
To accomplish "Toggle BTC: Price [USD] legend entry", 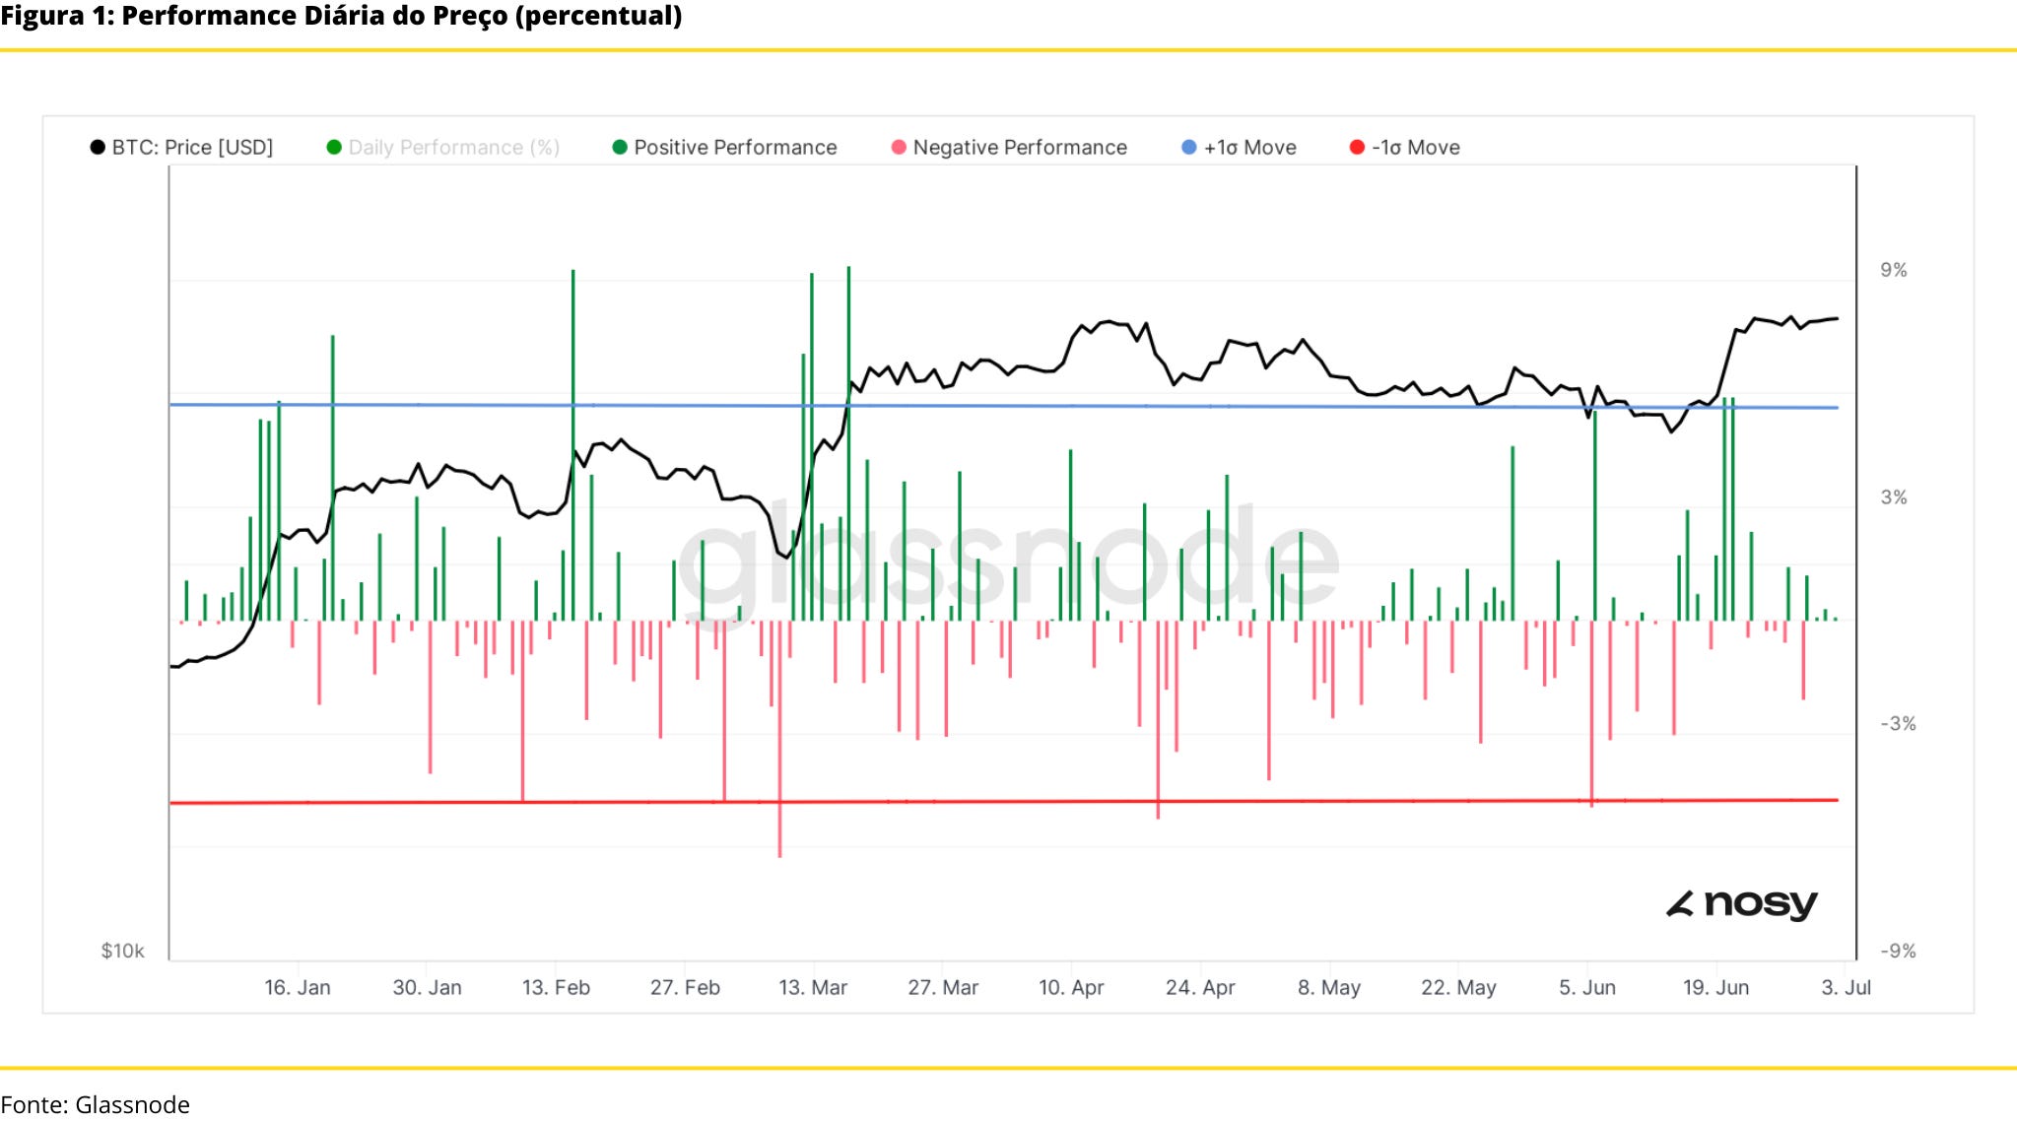I will (x=192, y=148).
